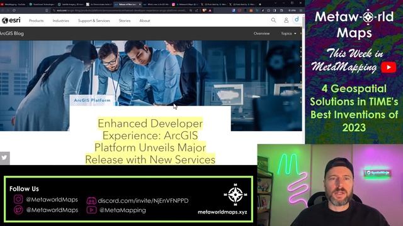Image resolution: width=403 pixels, height=226 pixels.
Task: Click the Instagram icon under Follow Us
Action: pos(18,199)
